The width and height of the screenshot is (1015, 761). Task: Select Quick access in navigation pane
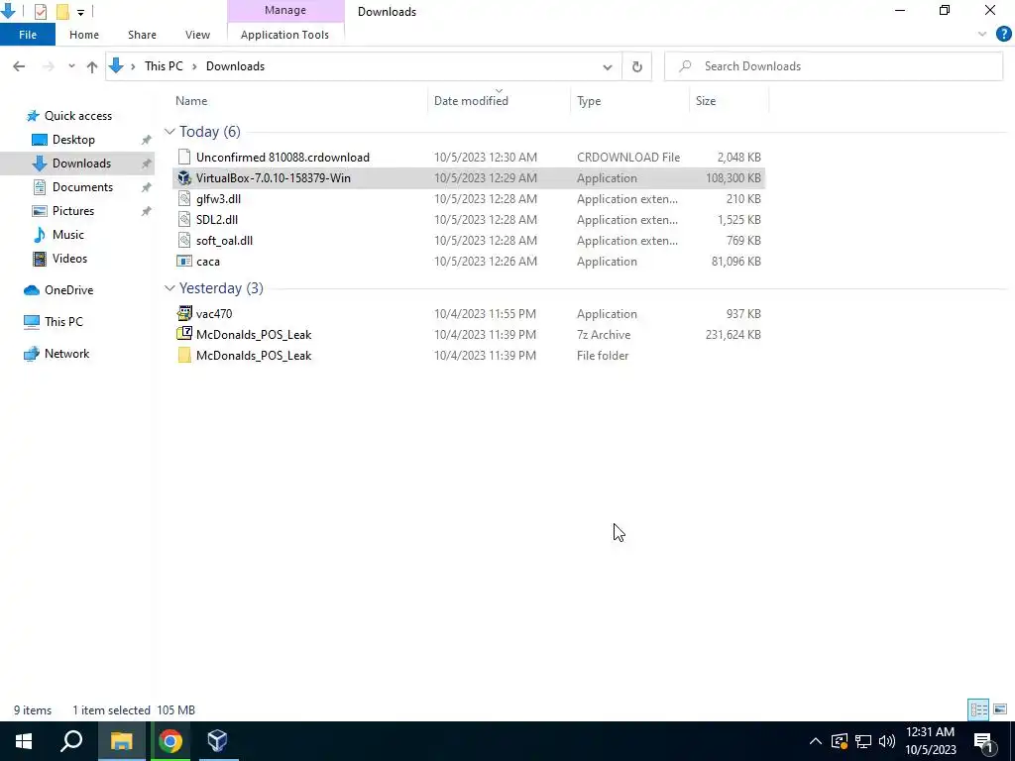point(77,116)
